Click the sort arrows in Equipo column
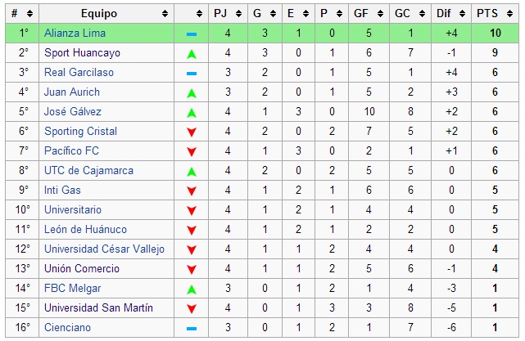 point(165,14)
